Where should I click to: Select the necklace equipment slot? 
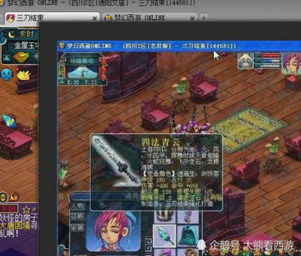click(188, 217)
